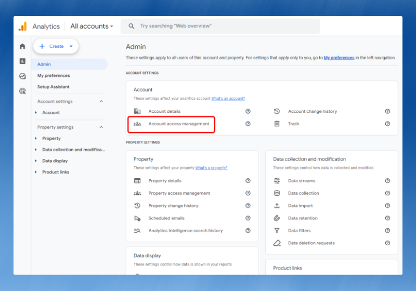This screenshot has width=416, height=291.
Task: Open help for Account details
Action: point(248,111)
